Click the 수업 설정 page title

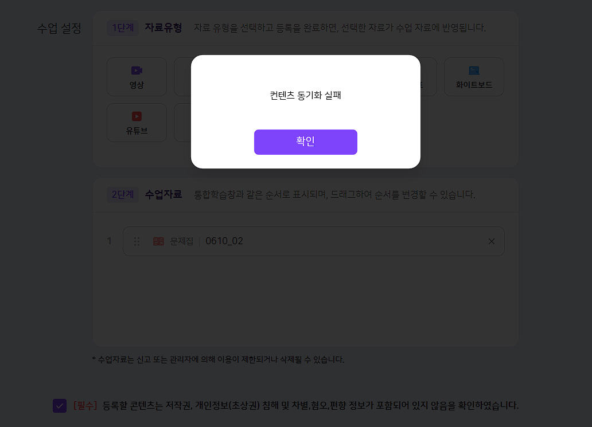pos(59,28)
